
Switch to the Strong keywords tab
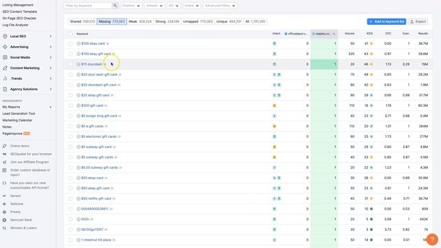tap(167, 21)
